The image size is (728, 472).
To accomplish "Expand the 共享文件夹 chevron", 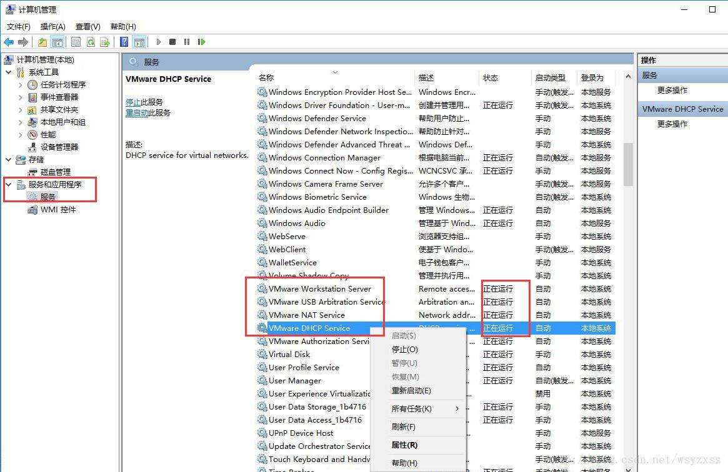I will (20, 110).
